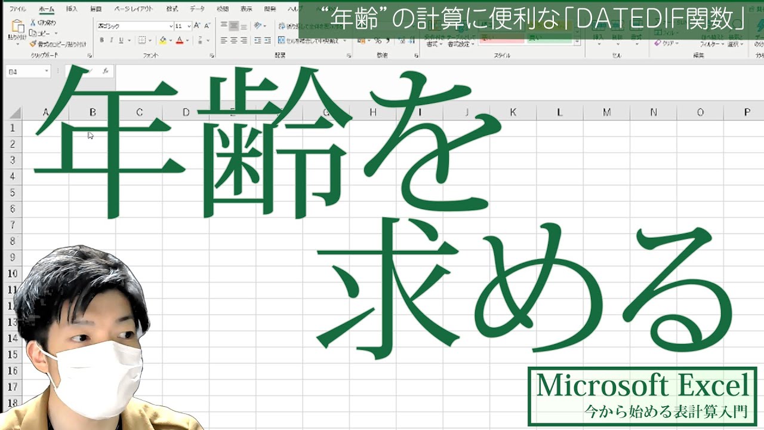Select column H header

point(373,112)
